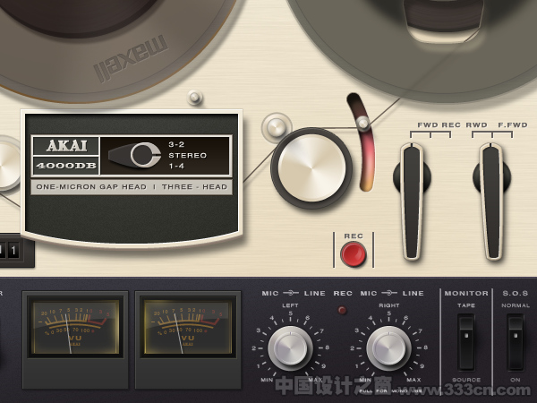The width and height of the screenshot is (537, 403).
Task: Click the AKAI logo badge
Action: pyautogui.click(x=66, y=146)
